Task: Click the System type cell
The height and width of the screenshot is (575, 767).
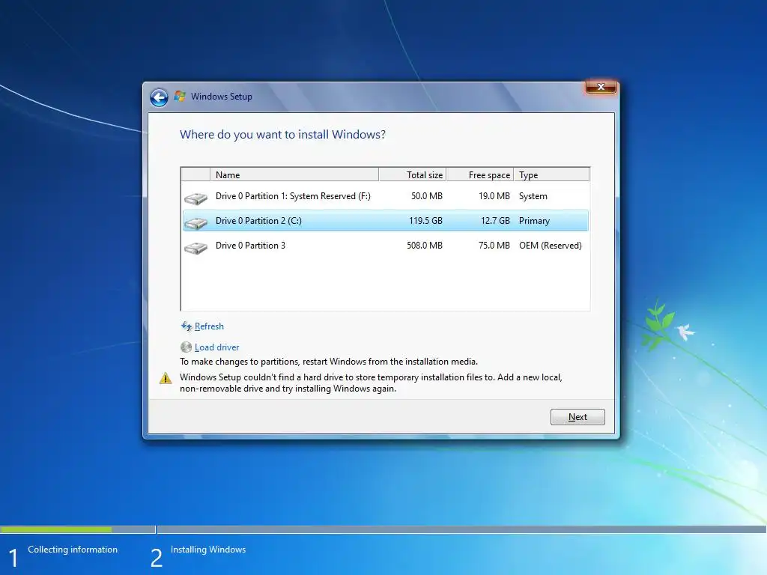Action: click(533, 196)
